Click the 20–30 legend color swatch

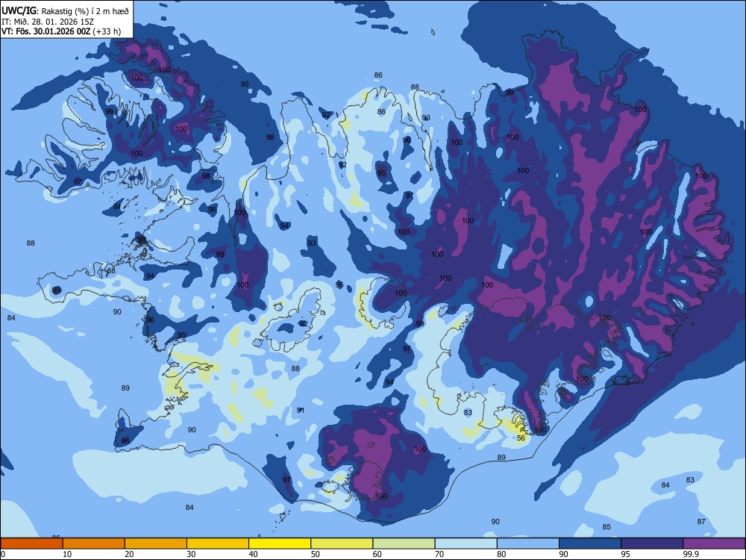tap(156, 544)
